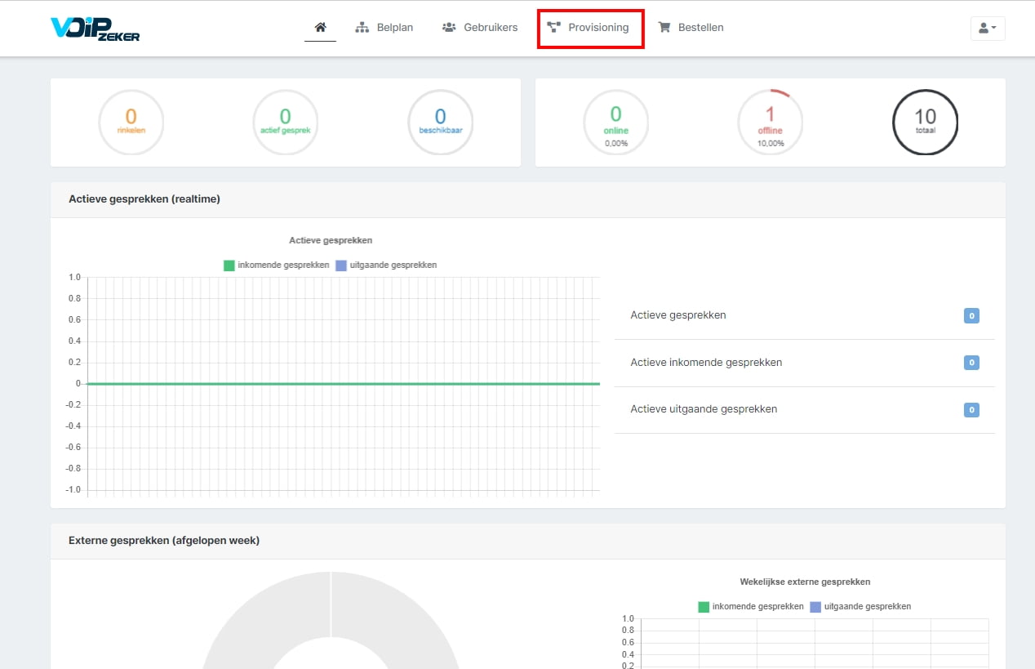Click the Gebruikers people icon
Screen dimensions: 1035x669
(x=449, y=28)
